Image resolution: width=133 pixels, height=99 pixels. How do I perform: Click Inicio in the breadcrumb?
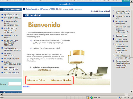click(93, 11)
